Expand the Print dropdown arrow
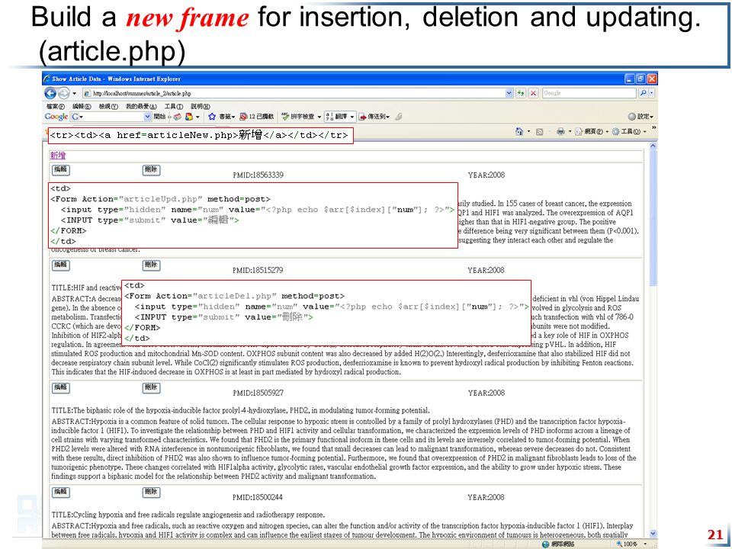The height and width of the screenshot is (549, 732). pos(570,132)
